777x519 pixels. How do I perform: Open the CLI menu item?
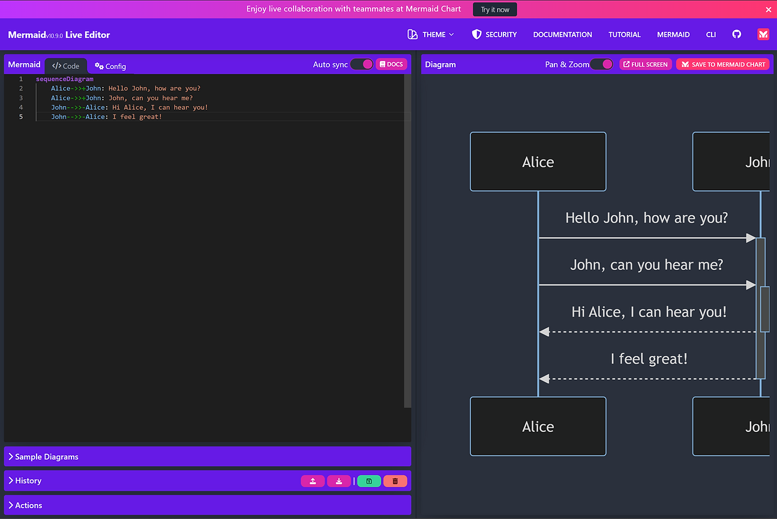711,35
